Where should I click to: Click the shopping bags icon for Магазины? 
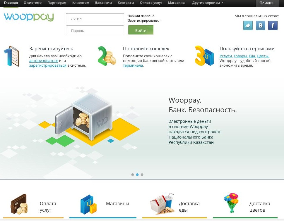[89, 204]
